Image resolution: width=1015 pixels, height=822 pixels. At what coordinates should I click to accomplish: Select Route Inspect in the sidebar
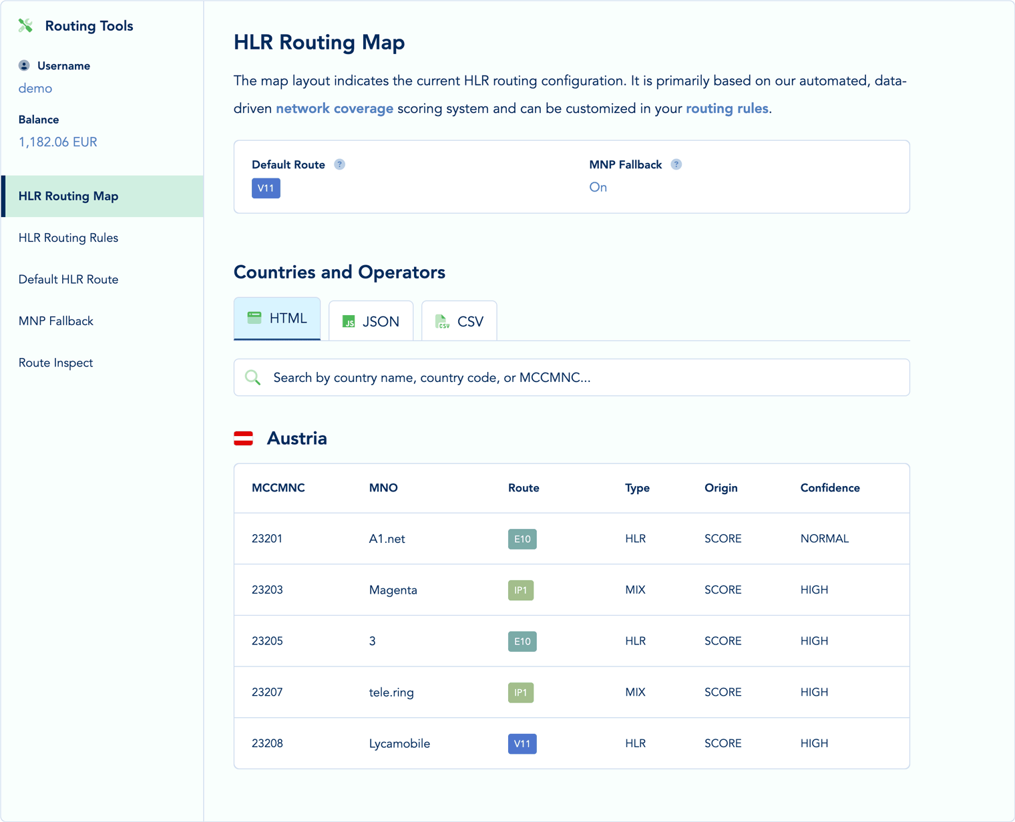55,363
